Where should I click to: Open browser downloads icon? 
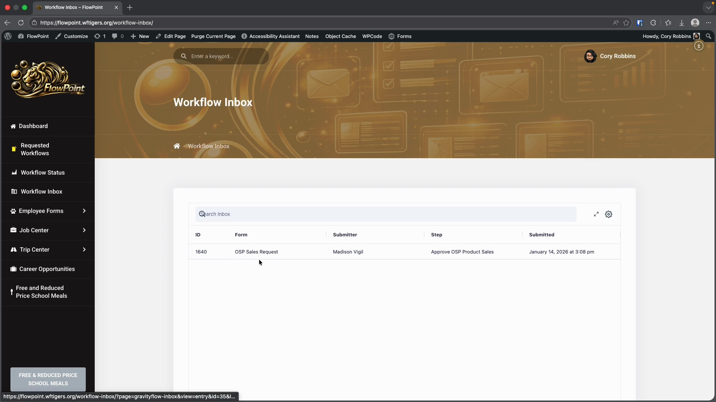(x=681, y=23)
